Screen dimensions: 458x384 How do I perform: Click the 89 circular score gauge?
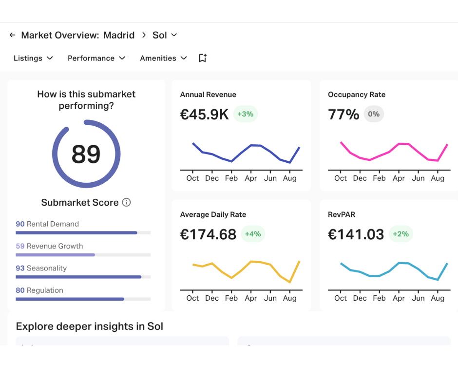[x=86, y=154]
